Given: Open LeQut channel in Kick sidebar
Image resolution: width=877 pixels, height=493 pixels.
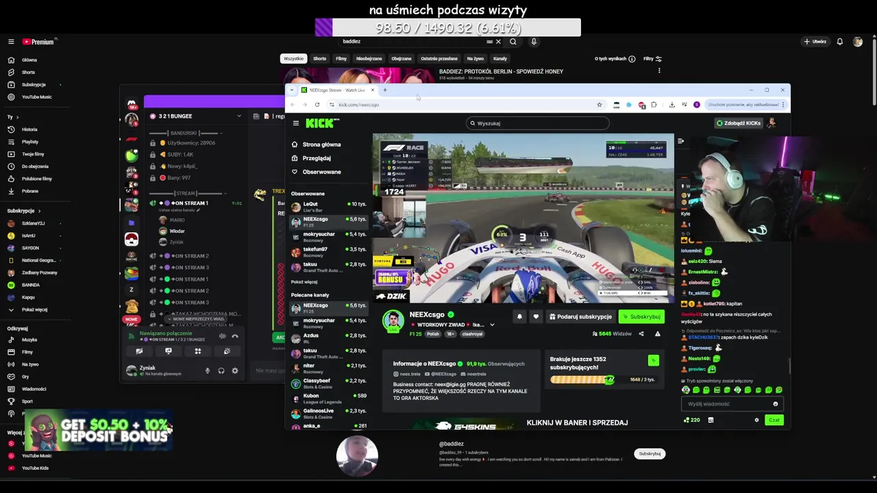Looking at the screenshot, I should point(328,206).
